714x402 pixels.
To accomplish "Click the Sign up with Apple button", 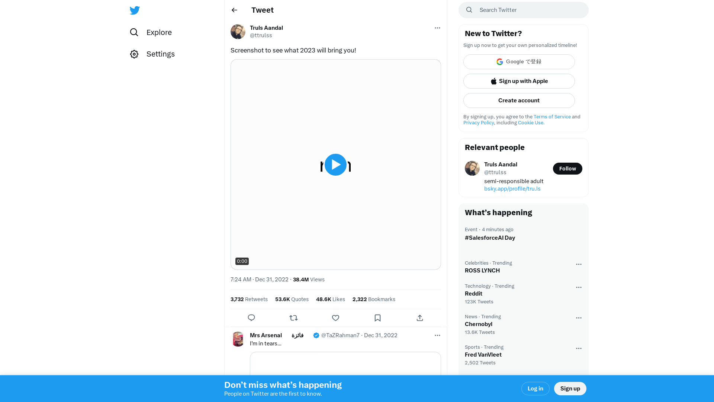I will [x=519, y=81].
